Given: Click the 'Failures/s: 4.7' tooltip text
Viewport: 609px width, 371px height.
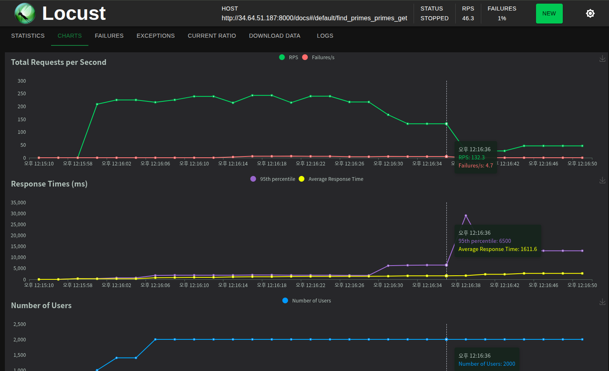Looking at the screenshot, I should pos(476,165).
